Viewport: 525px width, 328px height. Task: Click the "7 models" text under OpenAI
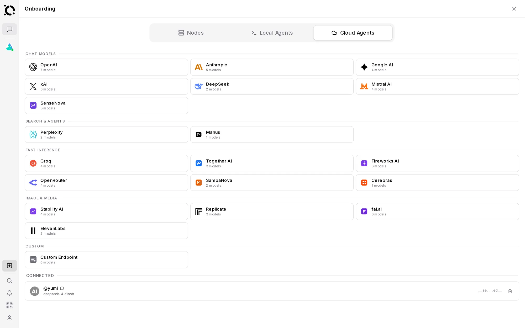(x=48, y=70)
